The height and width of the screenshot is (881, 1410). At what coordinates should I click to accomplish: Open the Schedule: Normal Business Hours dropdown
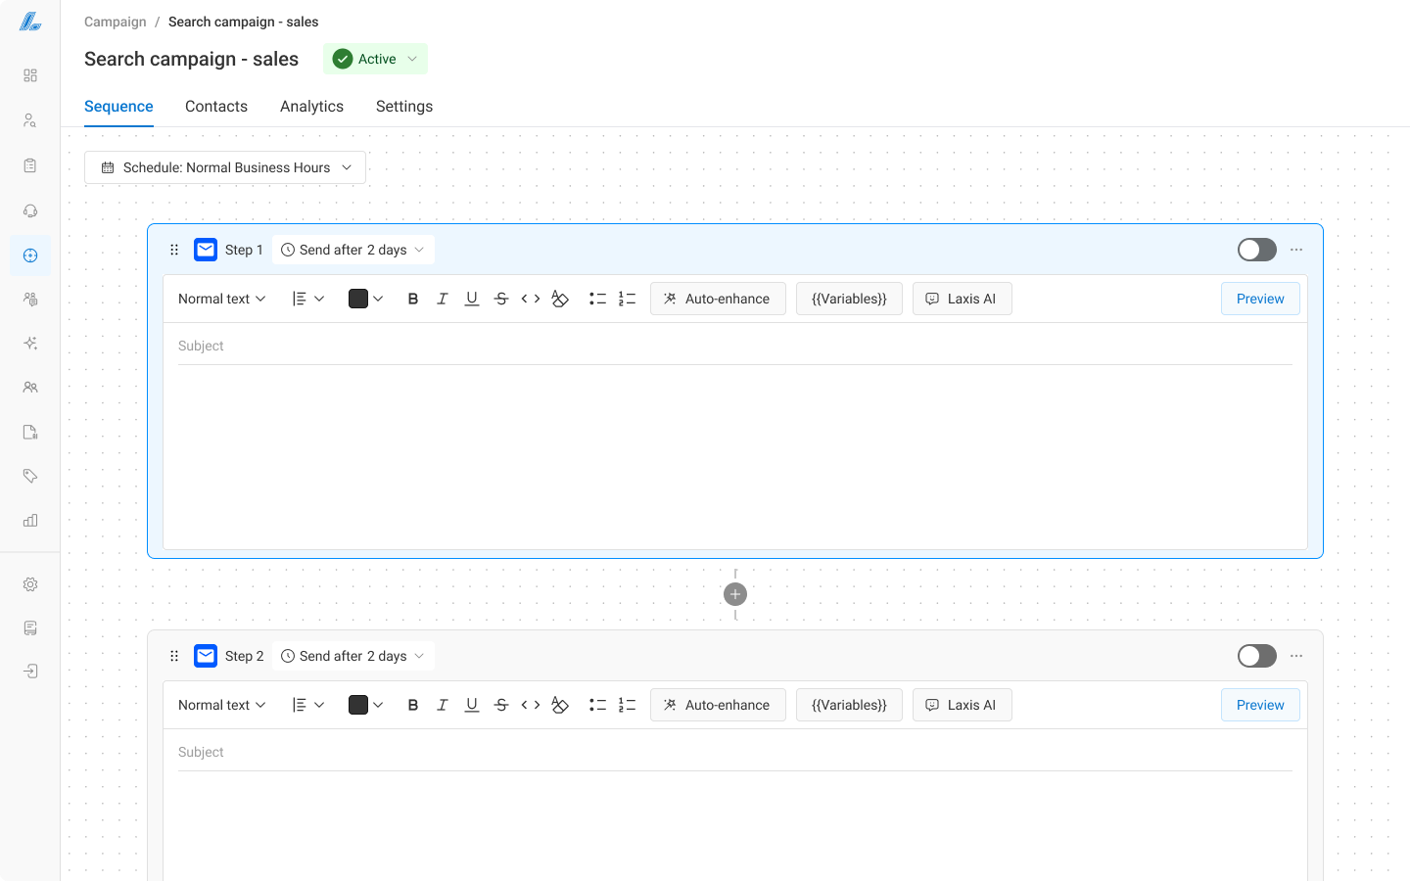pos(225,167)
